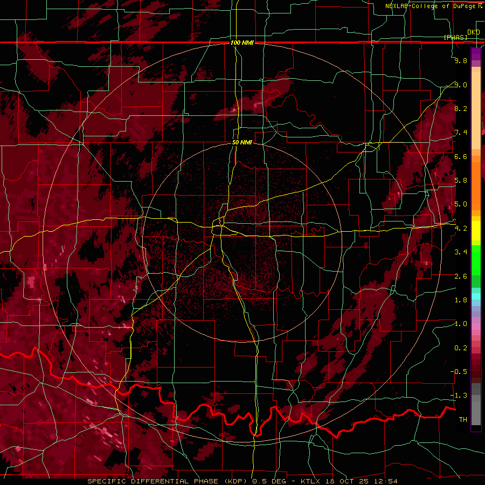The width and height of the screenshot is (485, 485).
Task: Click the 5.0 legend value
Action: pyautogui.click(x=461, y=204)
